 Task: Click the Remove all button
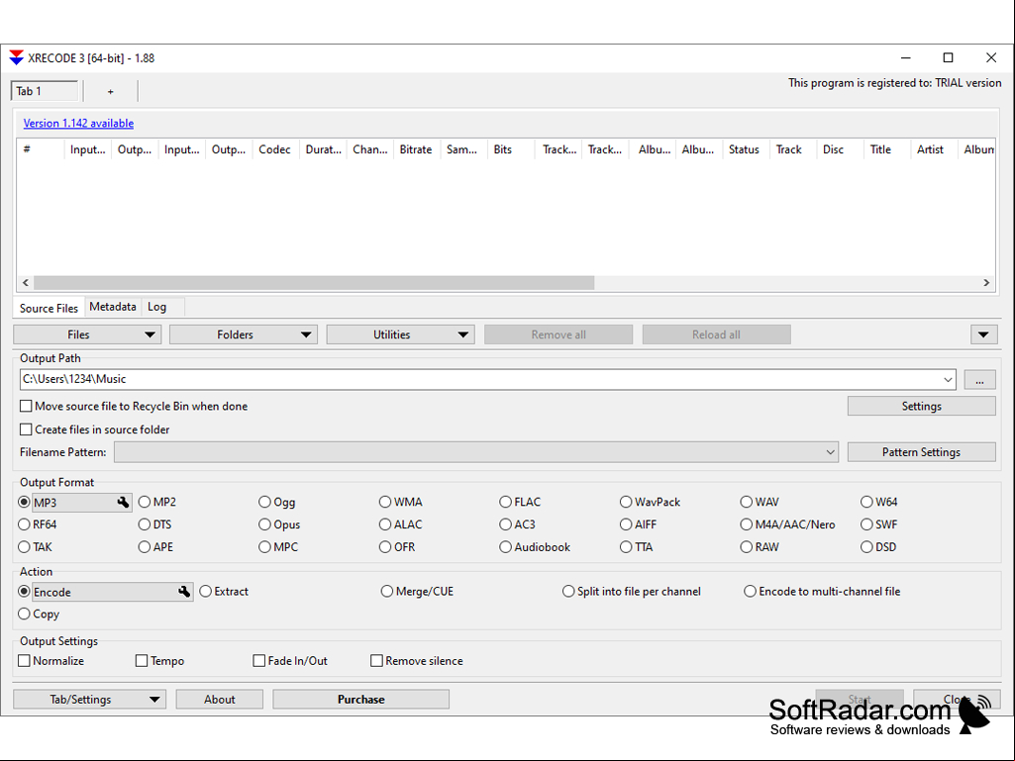(x=558, y=334)
